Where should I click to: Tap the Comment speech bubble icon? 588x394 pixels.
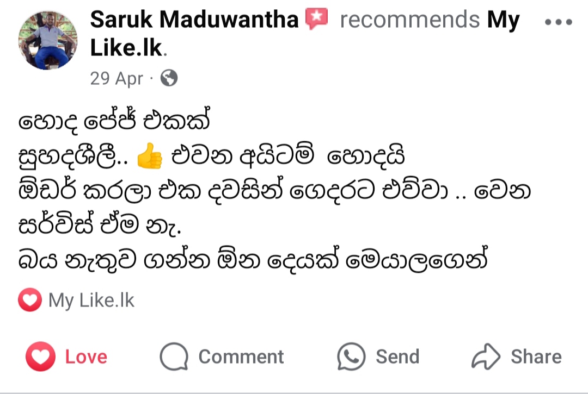point(174,357)
